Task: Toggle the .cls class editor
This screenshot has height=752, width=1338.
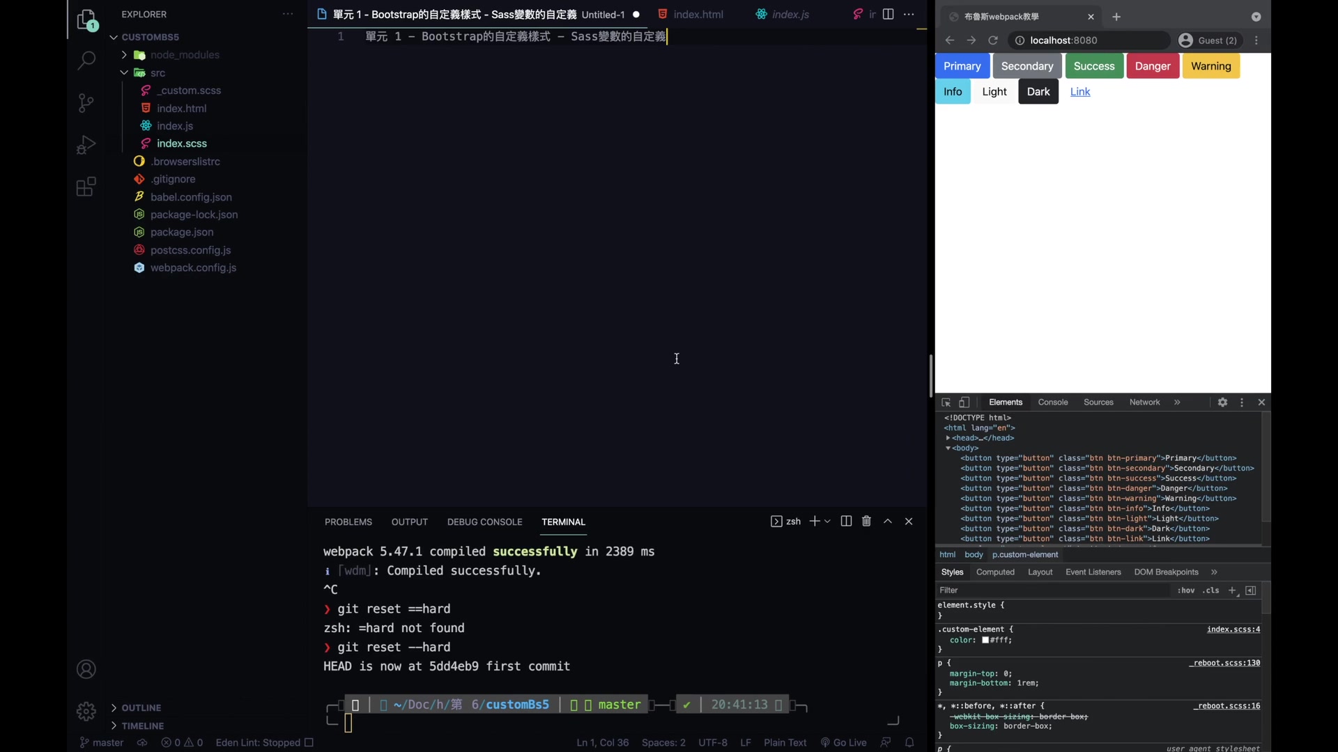Action: coord(1211,590)
